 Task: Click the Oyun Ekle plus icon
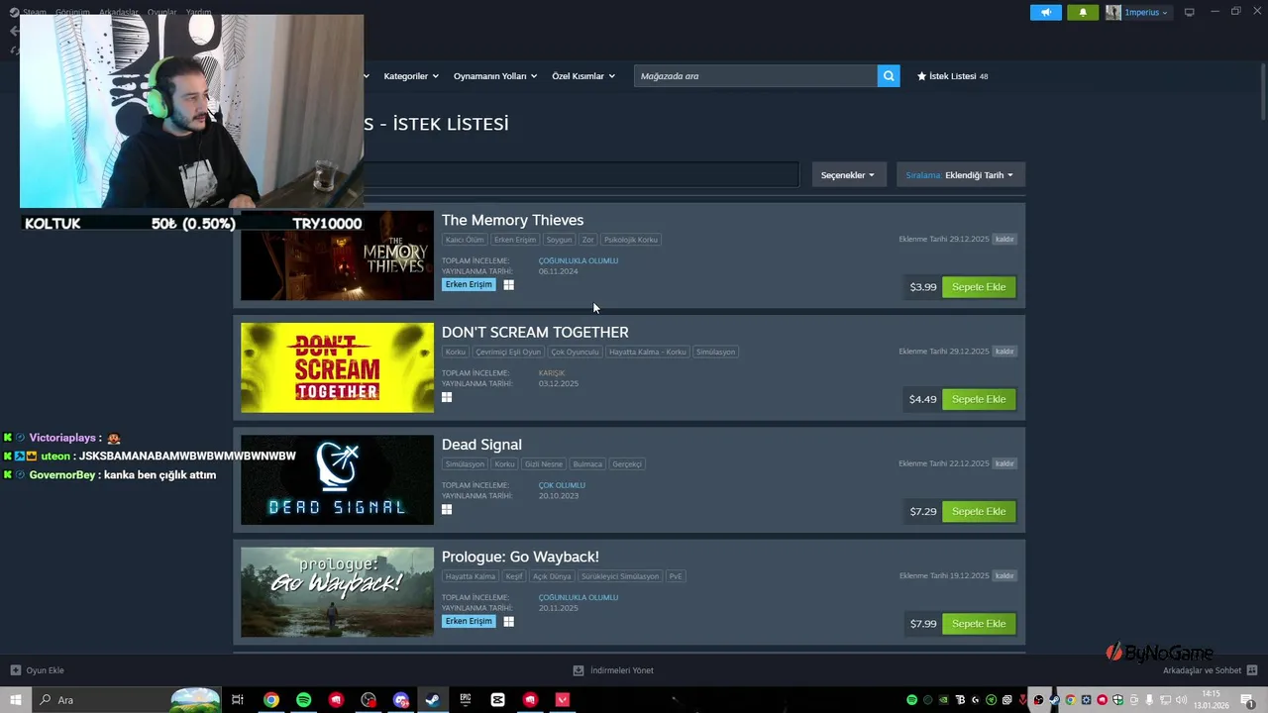point(15,670)
